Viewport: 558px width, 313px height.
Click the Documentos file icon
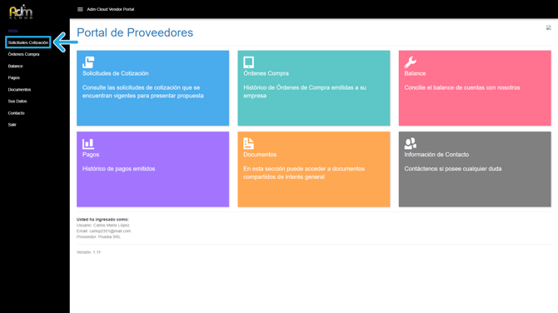pyautogui.click(x=248, y=143)
